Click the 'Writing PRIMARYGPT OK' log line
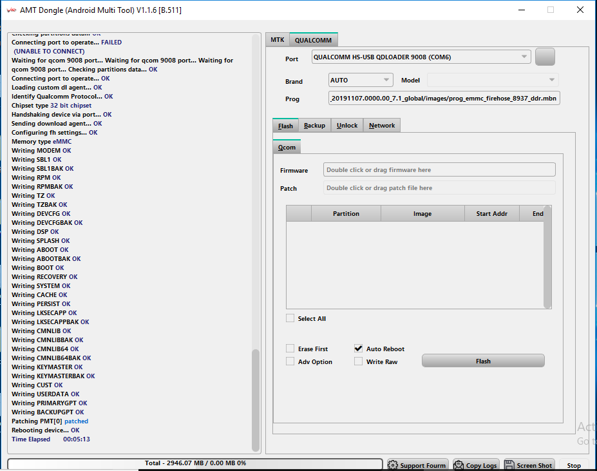The image size is (597, 471). click(49, 403)
